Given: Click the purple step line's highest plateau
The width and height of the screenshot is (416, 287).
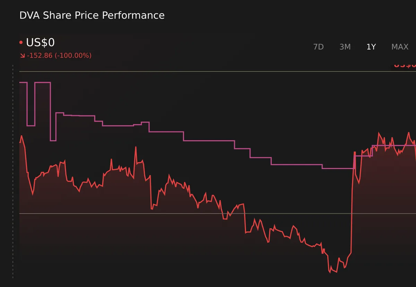Looking at the screenshot, I should 43,82.
